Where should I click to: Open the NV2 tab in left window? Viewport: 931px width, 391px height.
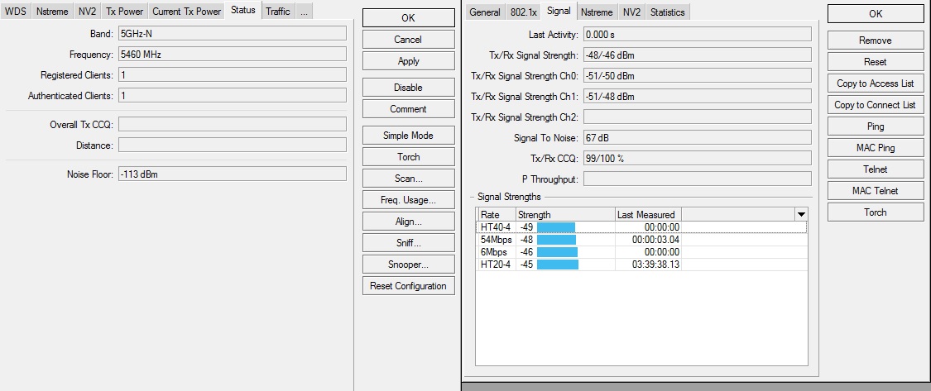[87, 12]
